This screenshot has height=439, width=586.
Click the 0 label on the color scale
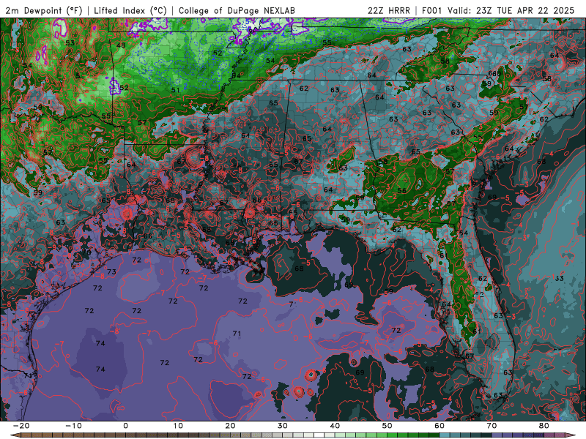coord(125,426)
